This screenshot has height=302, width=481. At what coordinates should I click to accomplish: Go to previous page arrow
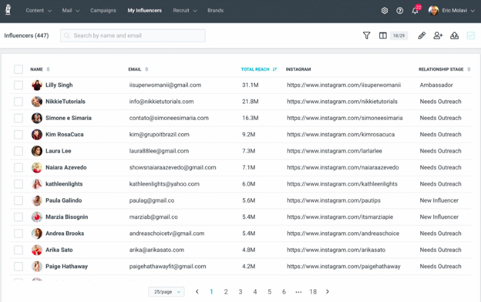pos(197,291)
